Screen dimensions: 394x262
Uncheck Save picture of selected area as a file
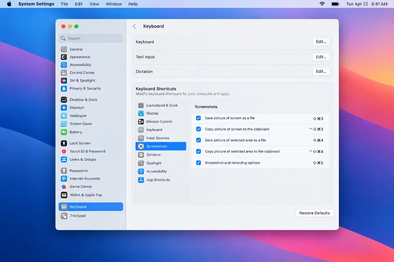pyautogui.click(x=198, y=140)
